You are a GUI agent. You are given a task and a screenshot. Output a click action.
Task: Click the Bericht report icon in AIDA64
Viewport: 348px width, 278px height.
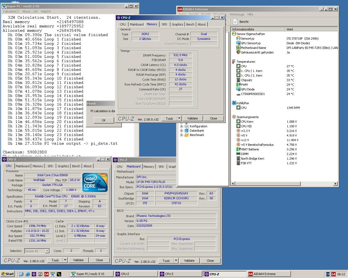pos(235,22)
